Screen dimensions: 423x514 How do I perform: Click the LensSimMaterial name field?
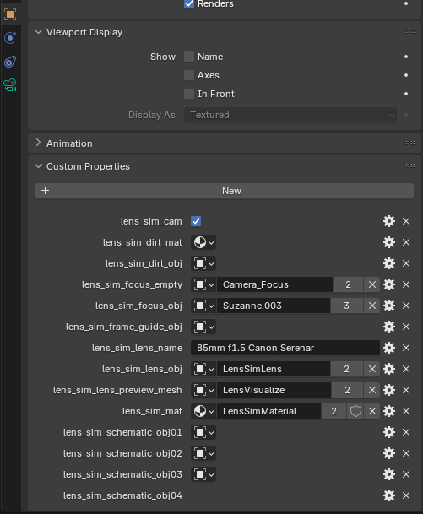(268, 411)
